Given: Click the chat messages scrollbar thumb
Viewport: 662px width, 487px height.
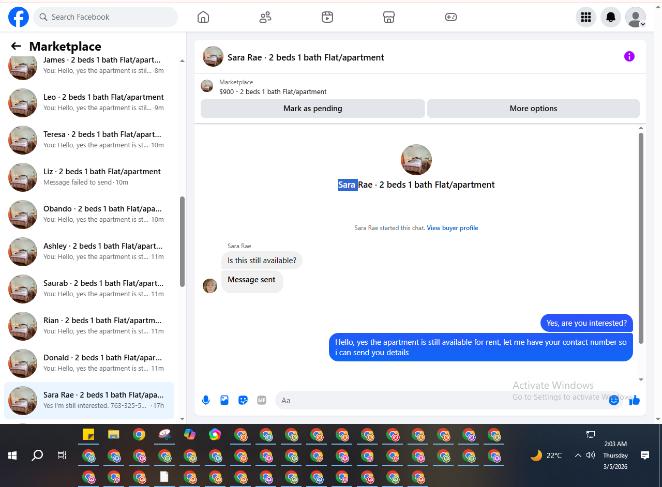Looking at the screenshot, I should click(641, 238).
